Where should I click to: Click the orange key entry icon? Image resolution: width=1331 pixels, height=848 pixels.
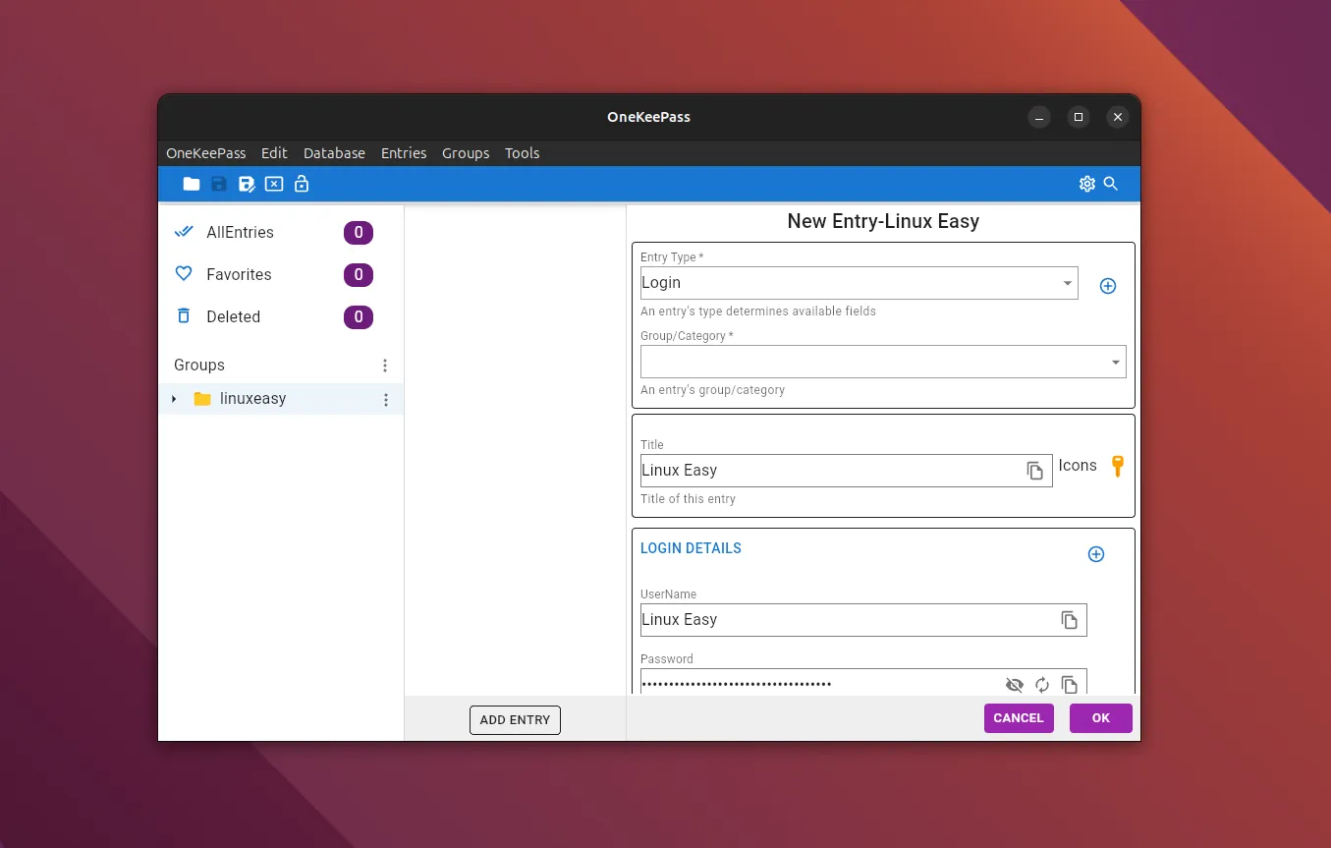tap(1117, 467)
